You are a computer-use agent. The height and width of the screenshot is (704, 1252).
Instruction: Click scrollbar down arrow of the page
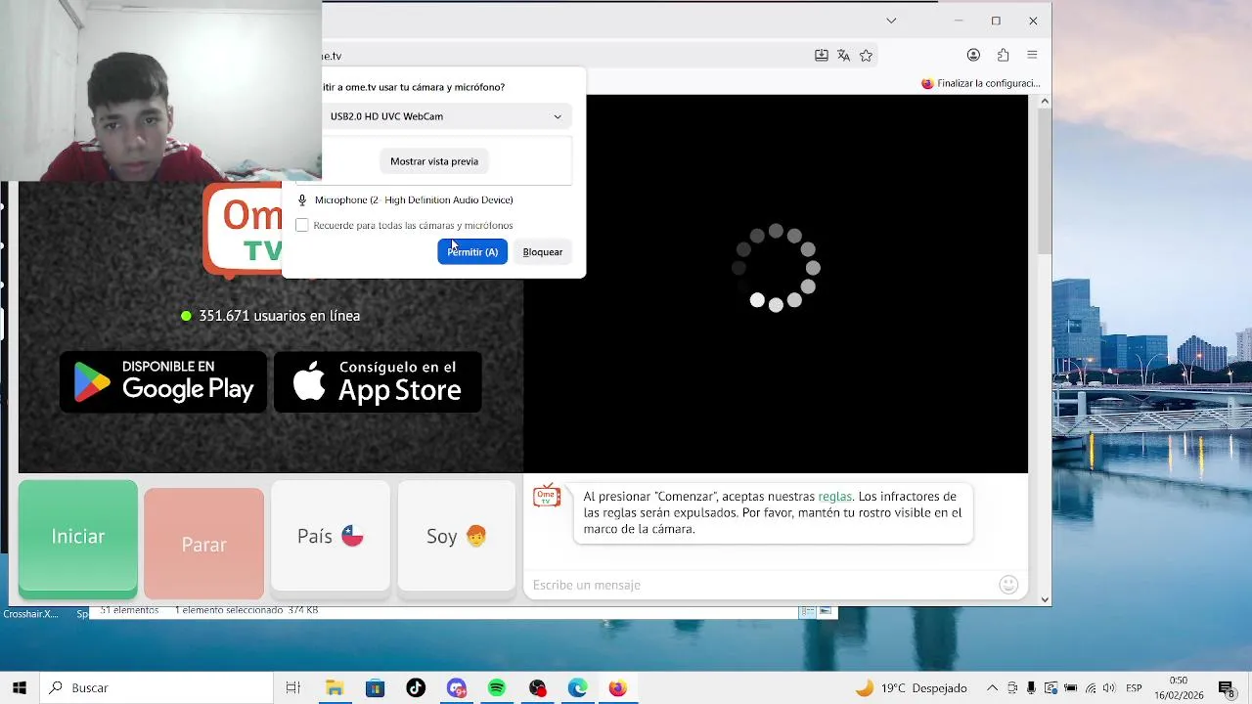(1045, 599)
